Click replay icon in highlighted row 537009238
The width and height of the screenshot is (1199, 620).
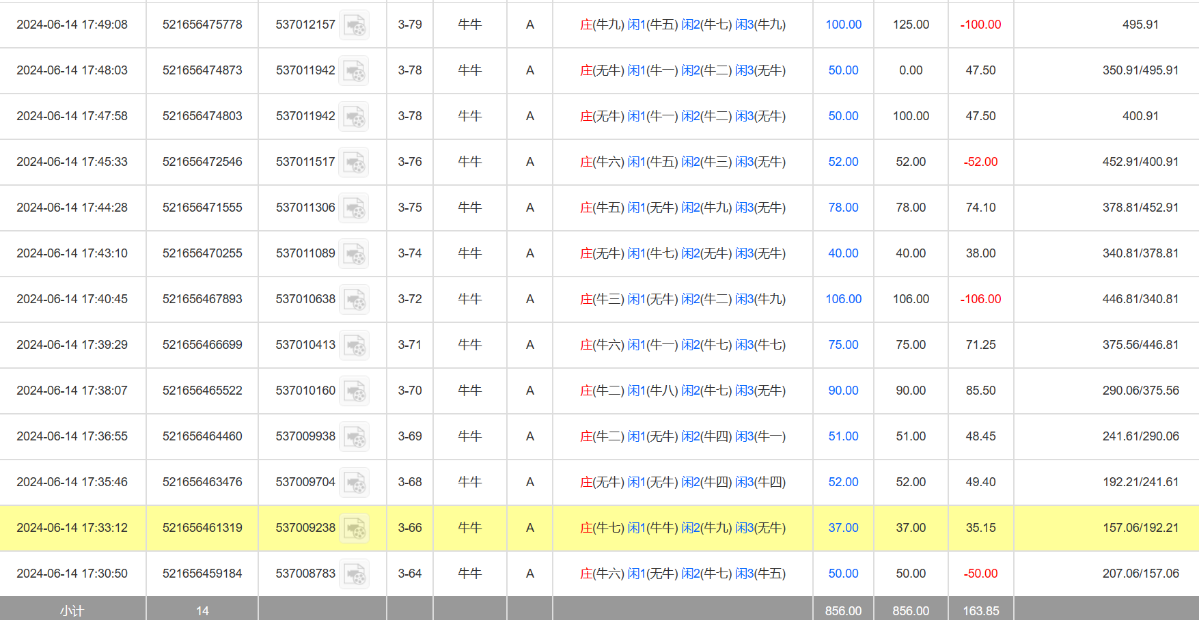[x=354, y=529]
